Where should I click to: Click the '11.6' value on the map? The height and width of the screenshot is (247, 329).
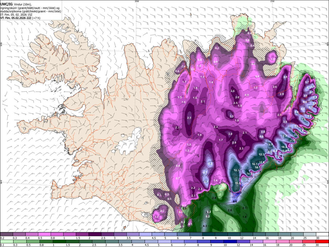click(292, 141)
